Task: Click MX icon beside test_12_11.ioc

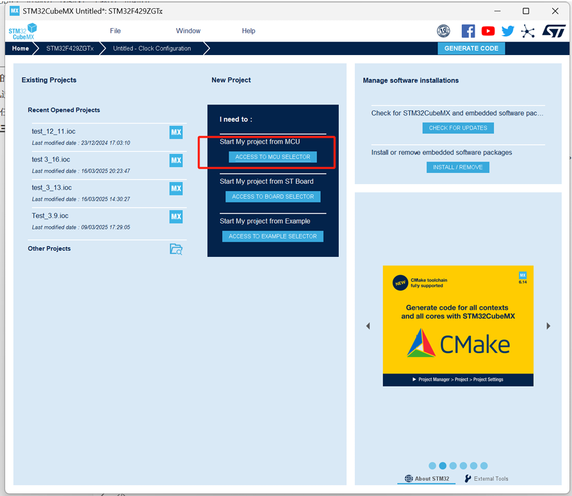Action: pos(176,132)
